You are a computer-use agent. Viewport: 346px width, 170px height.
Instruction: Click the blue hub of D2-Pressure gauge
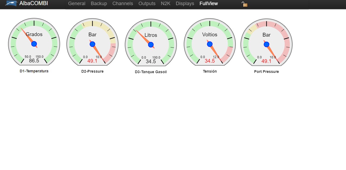92,44
